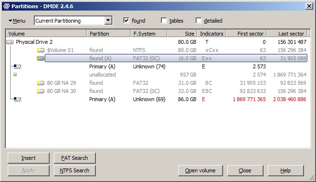The image size is (316, 182).
Task: Click the volume icon of FAT32 16.0 GB row
Action: (x=40, y=58)
